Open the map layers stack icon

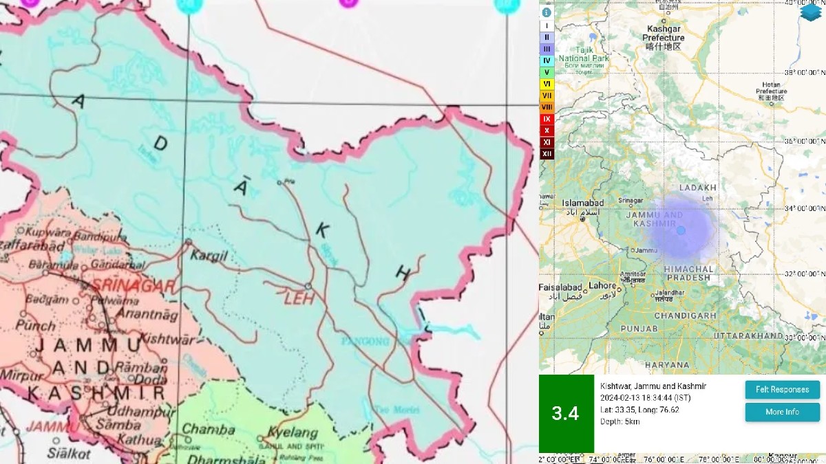[x=810, y=12]
